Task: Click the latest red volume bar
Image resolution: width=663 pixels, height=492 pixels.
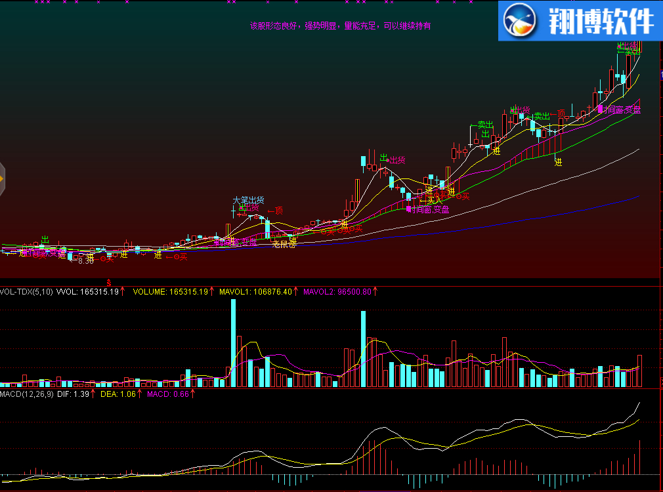Action: pyautogui.click(x=640, y=371)
